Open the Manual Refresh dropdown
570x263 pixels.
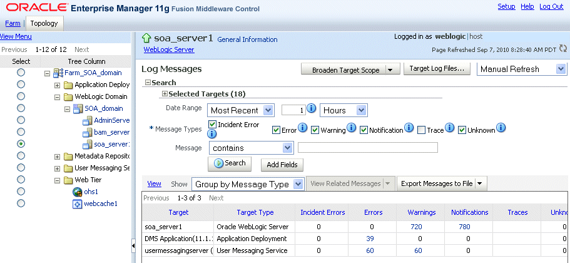point(522,69)
